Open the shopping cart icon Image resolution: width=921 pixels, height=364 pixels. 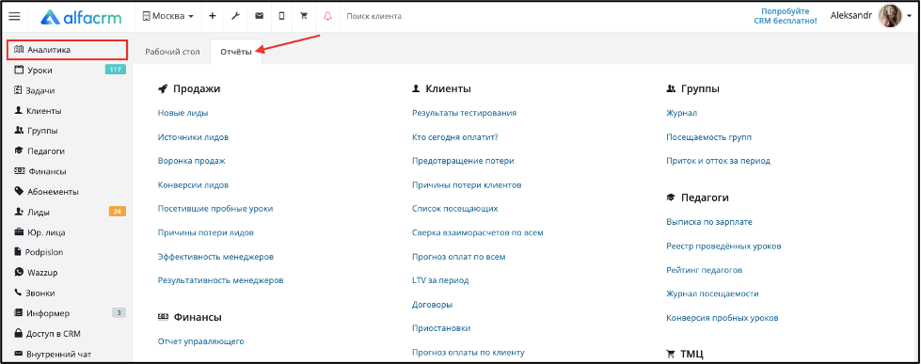pyautogui.click(x=304, y=16)
